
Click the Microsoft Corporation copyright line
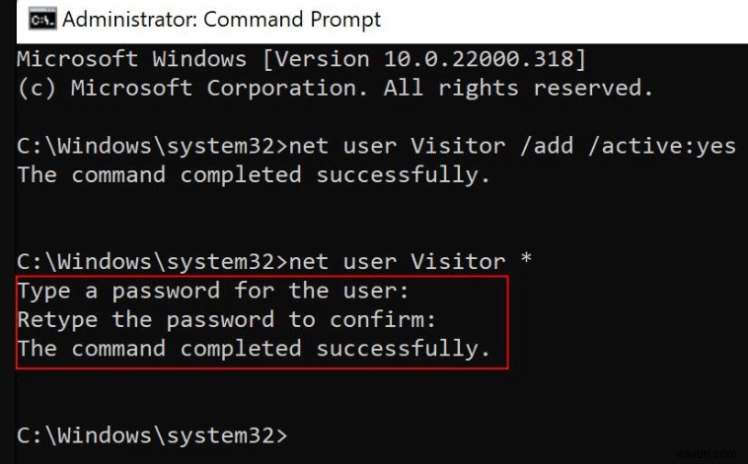pos(335,89)
